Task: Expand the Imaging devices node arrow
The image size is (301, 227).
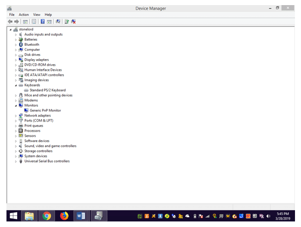Action: click(x=16, y=80)
